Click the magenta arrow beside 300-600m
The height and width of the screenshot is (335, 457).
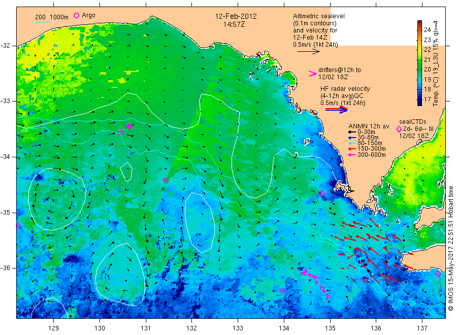click(x=352, y=155)
